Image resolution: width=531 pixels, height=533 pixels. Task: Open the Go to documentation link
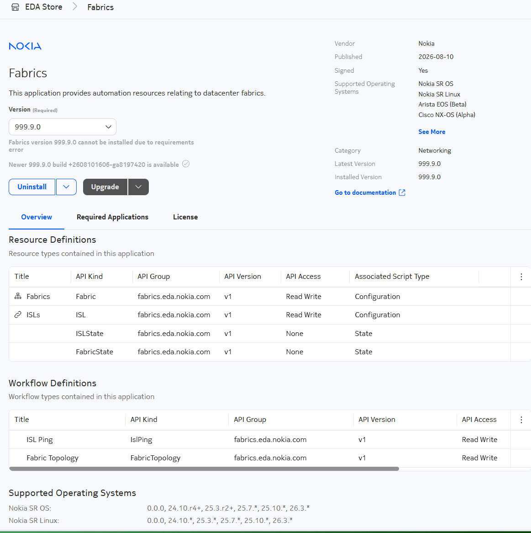pyautogui.click(x=365, y=193)
